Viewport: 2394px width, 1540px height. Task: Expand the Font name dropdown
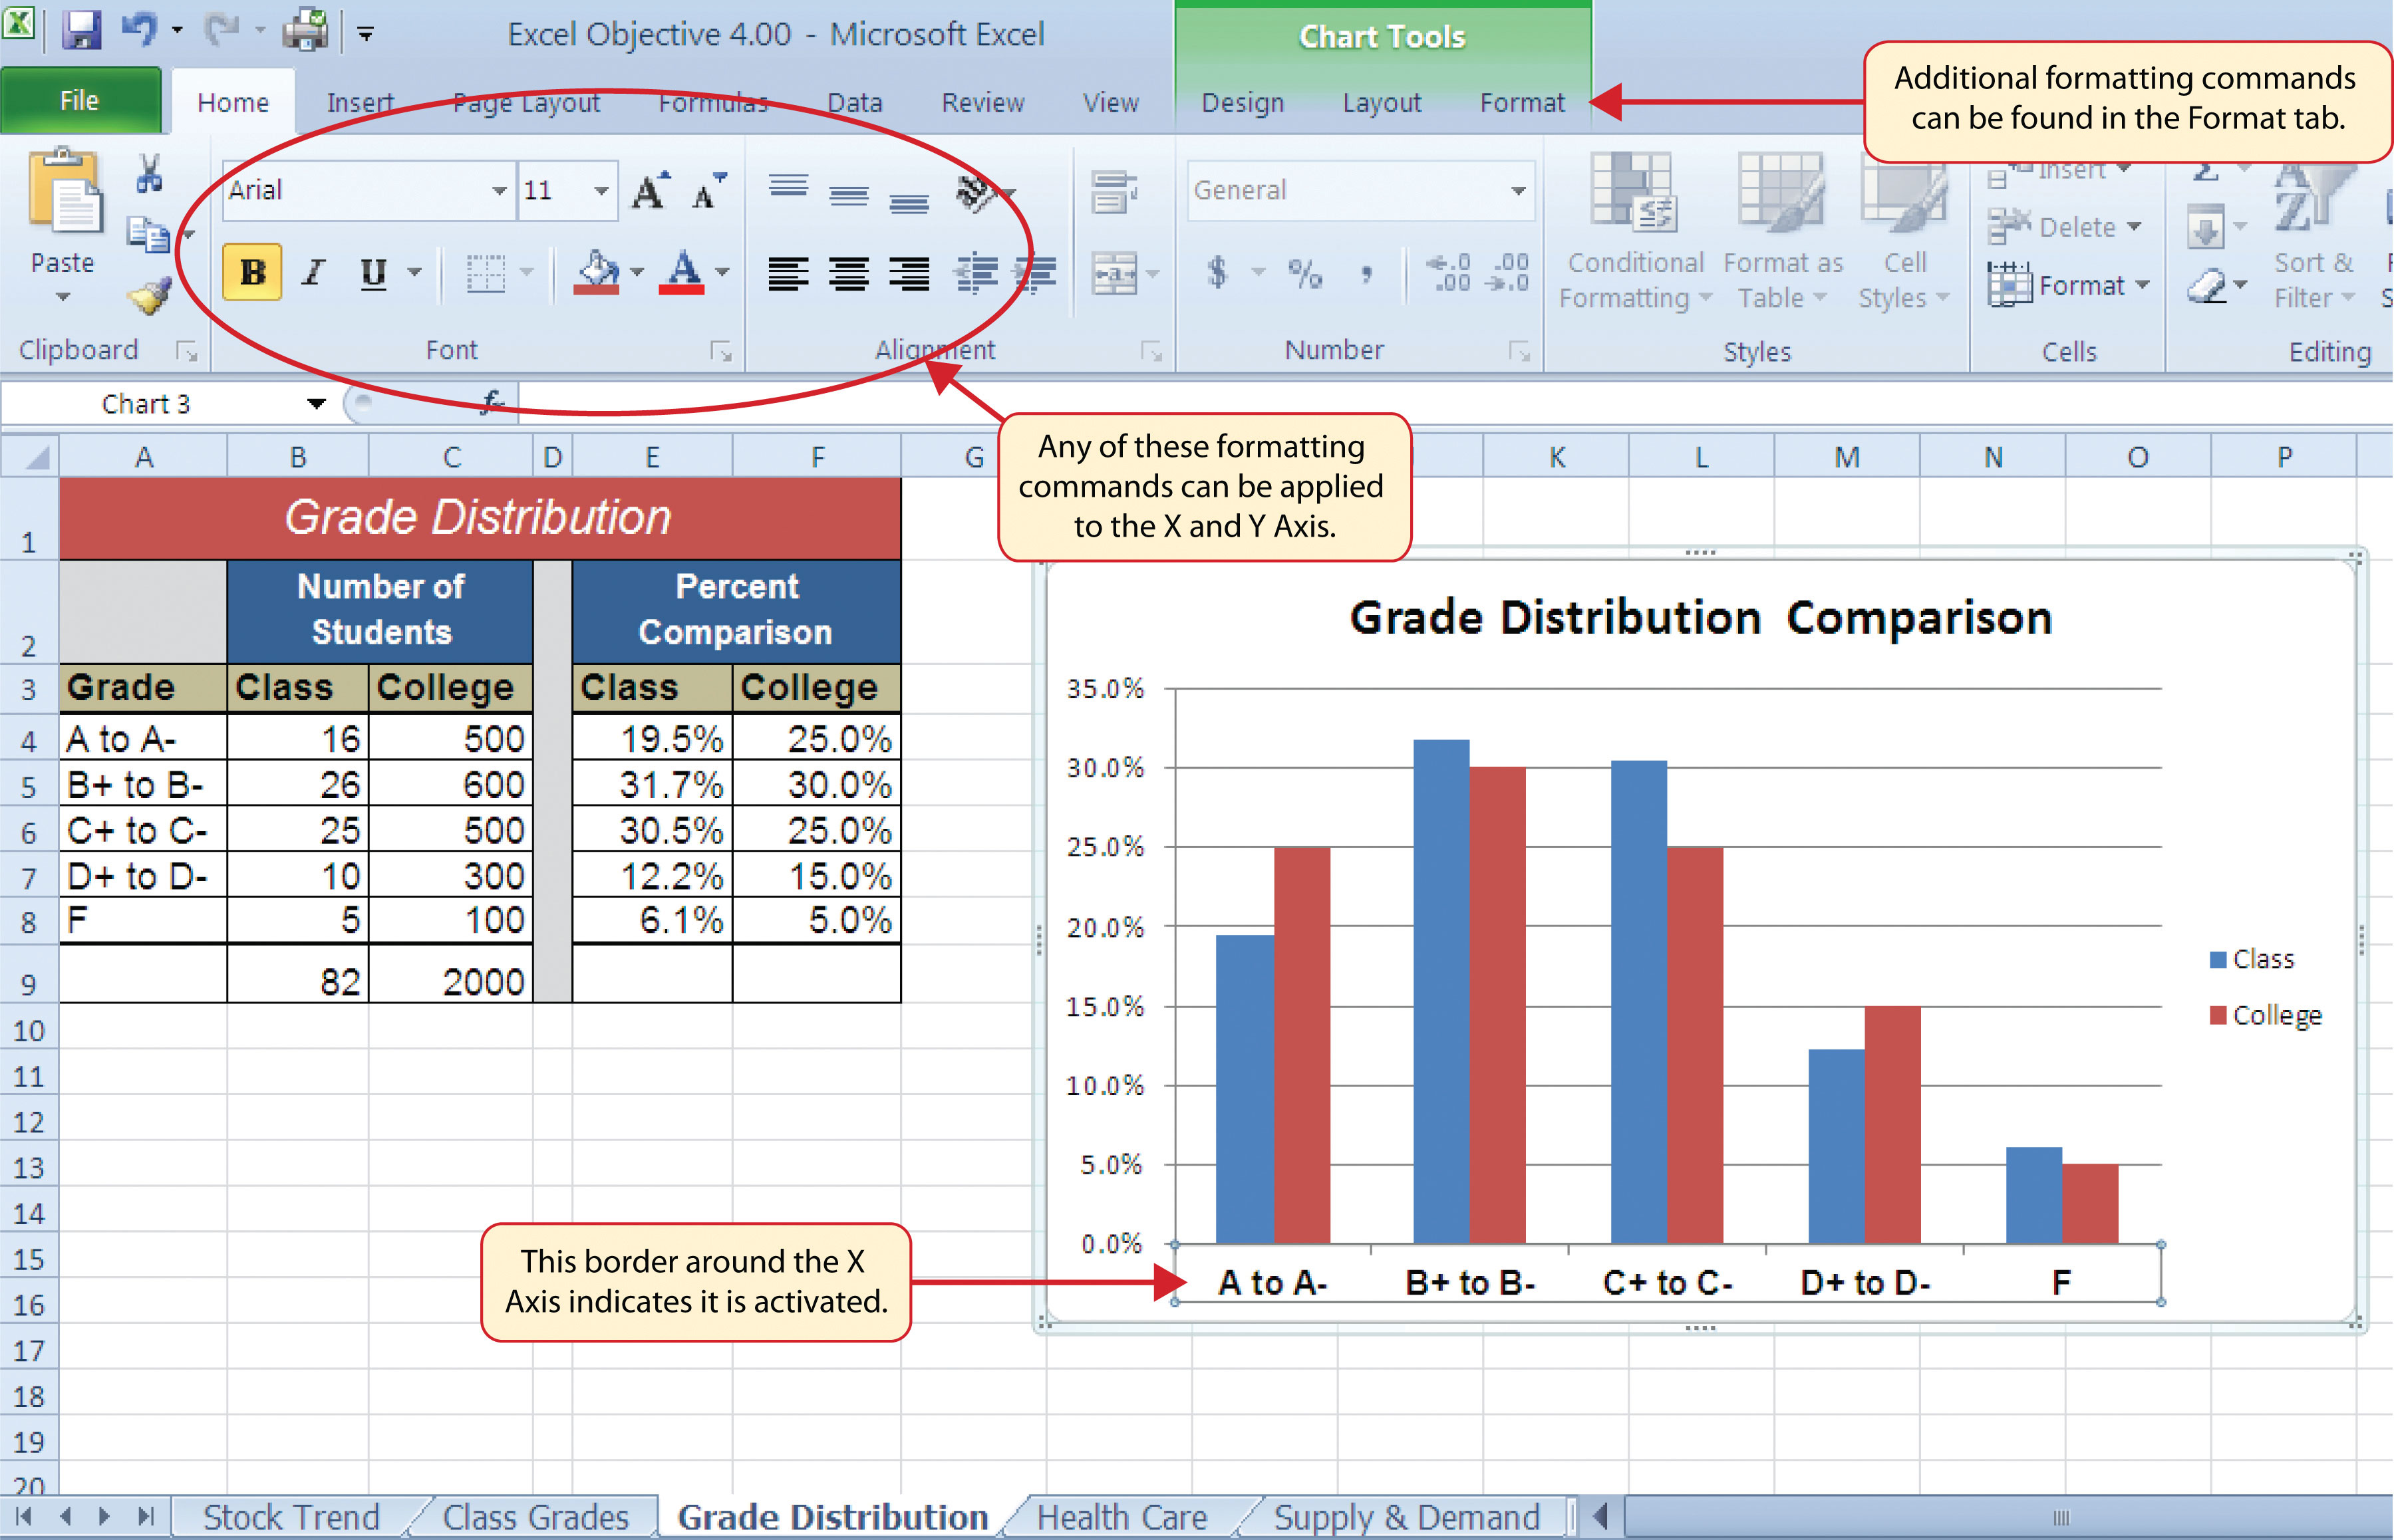click(496, 197)
